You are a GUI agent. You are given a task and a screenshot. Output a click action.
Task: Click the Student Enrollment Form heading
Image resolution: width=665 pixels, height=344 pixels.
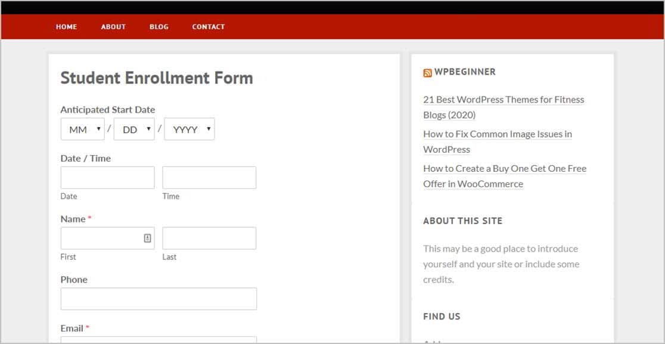pos(156,78)
